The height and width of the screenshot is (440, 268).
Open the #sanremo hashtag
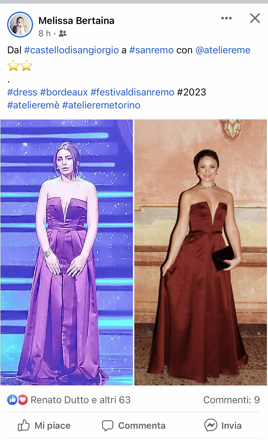(x=151, y=50)
